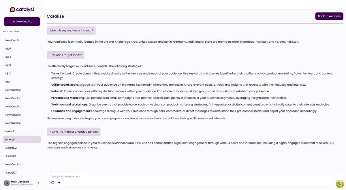The image size is (346, 190).
Task: Click the refresh icon below message box
Action: [x=52, y=183]
